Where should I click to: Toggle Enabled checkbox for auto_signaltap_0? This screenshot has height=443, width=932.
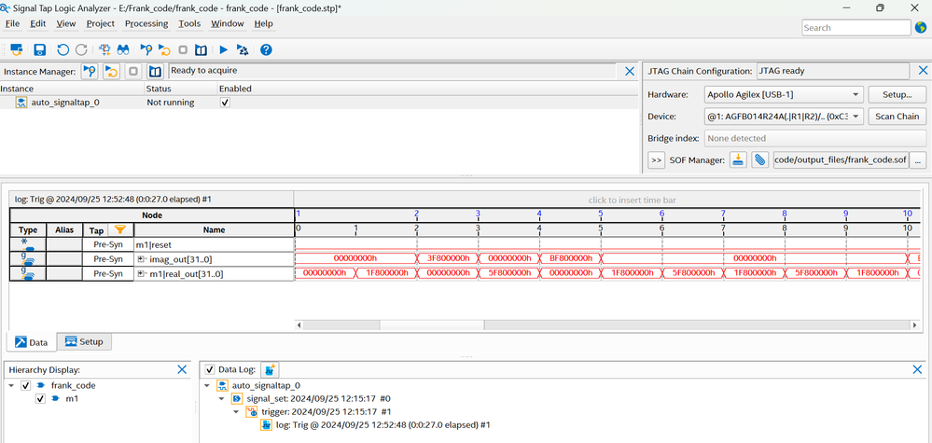[225, 103]
